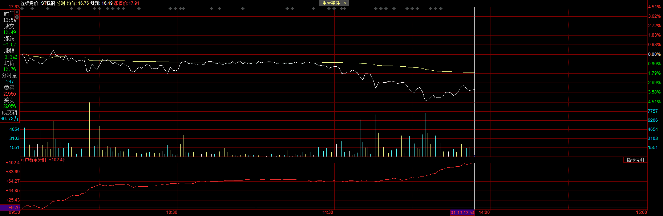Click the 6206 volume axis label
The height and width of the screenshot is (216, 663).
coord(653,120)
